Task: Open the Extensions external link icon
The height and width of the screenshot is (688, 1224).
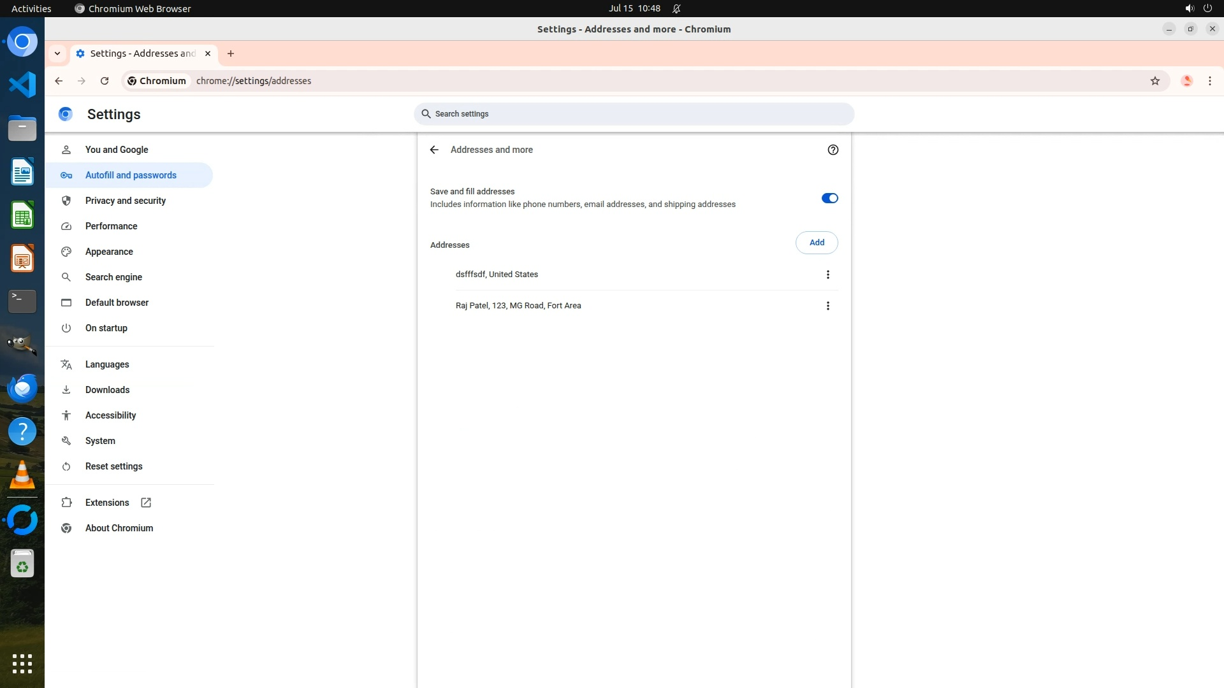Action: click(146, 503)
